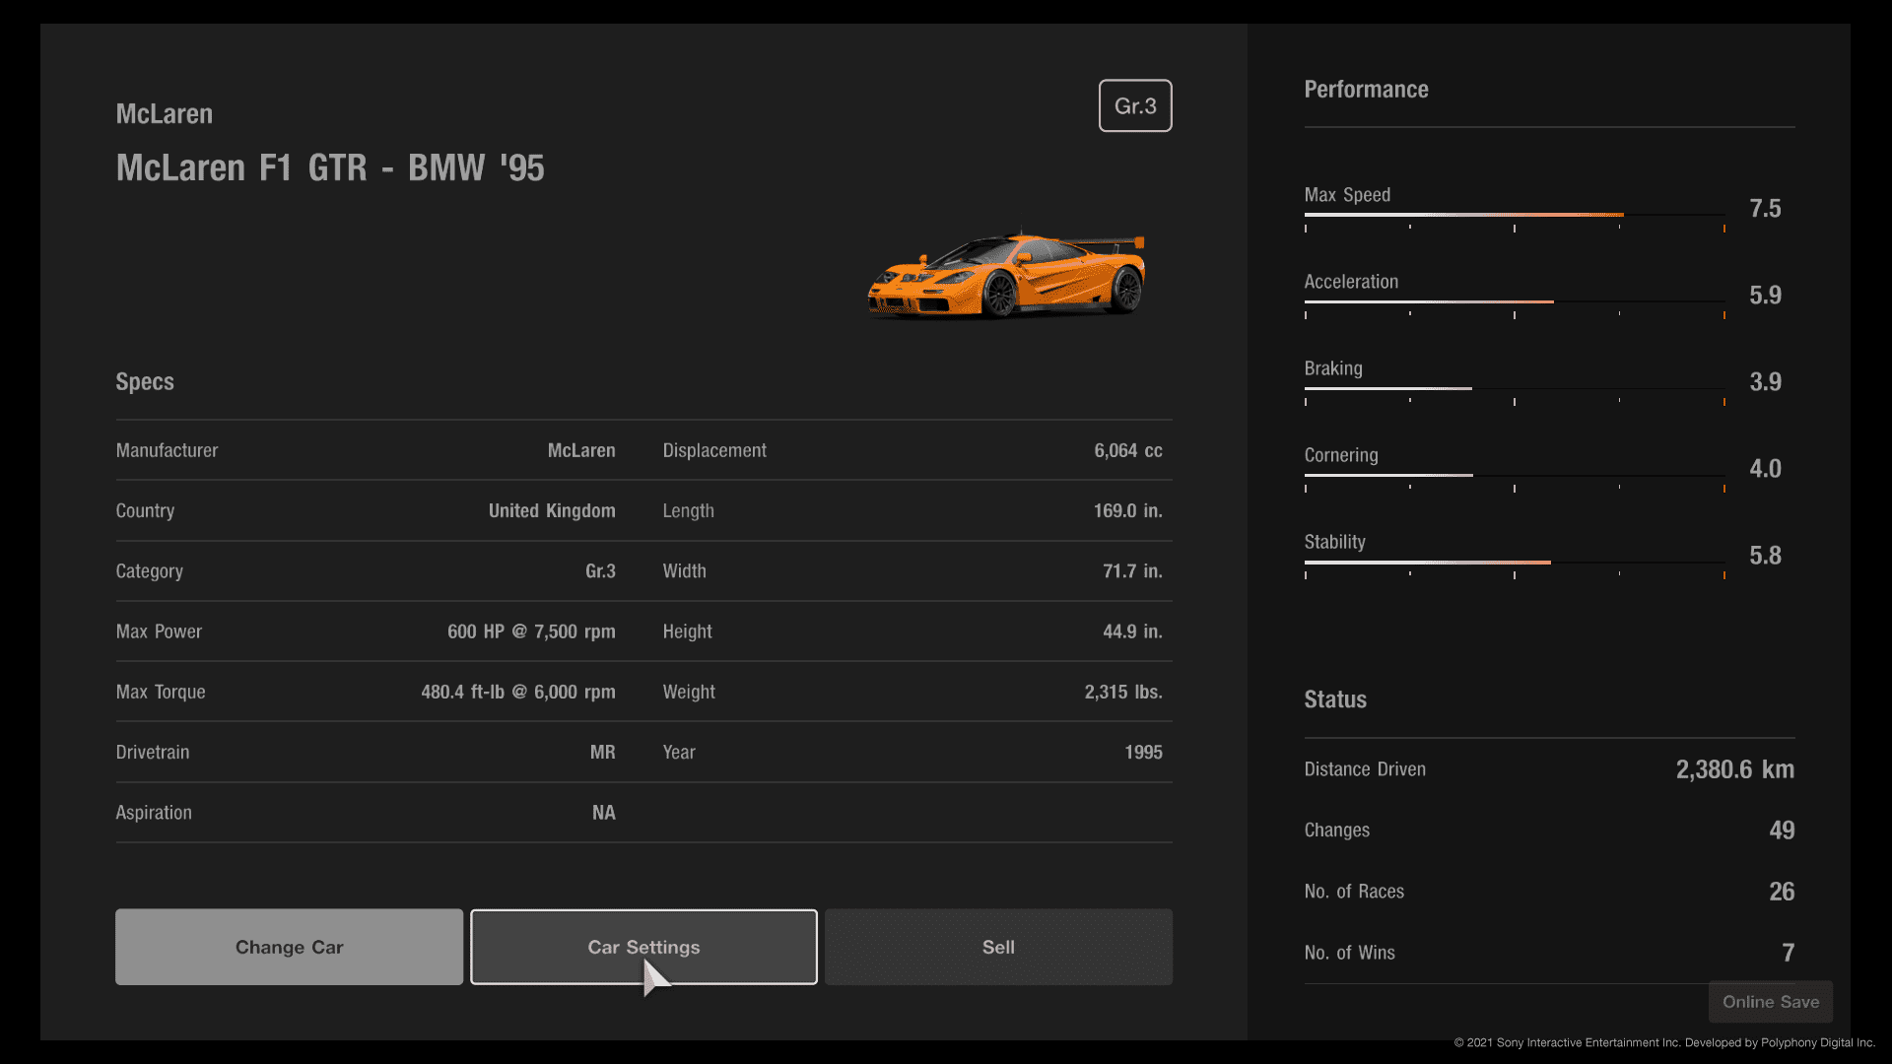Click the Cornering performance bar
This screenshot has height=1064, width=1892.
[1515, 475]
